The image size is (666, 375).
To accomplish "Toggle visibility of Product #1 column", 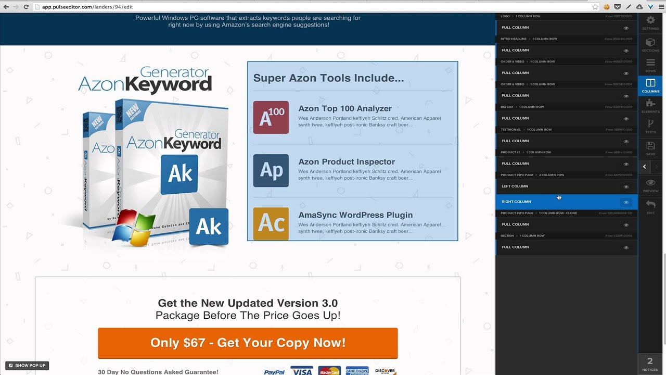I will [626, 164].
